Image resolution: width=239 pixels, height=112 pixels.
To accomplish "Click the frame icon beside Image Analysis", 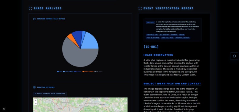I will tap(30, 8).
